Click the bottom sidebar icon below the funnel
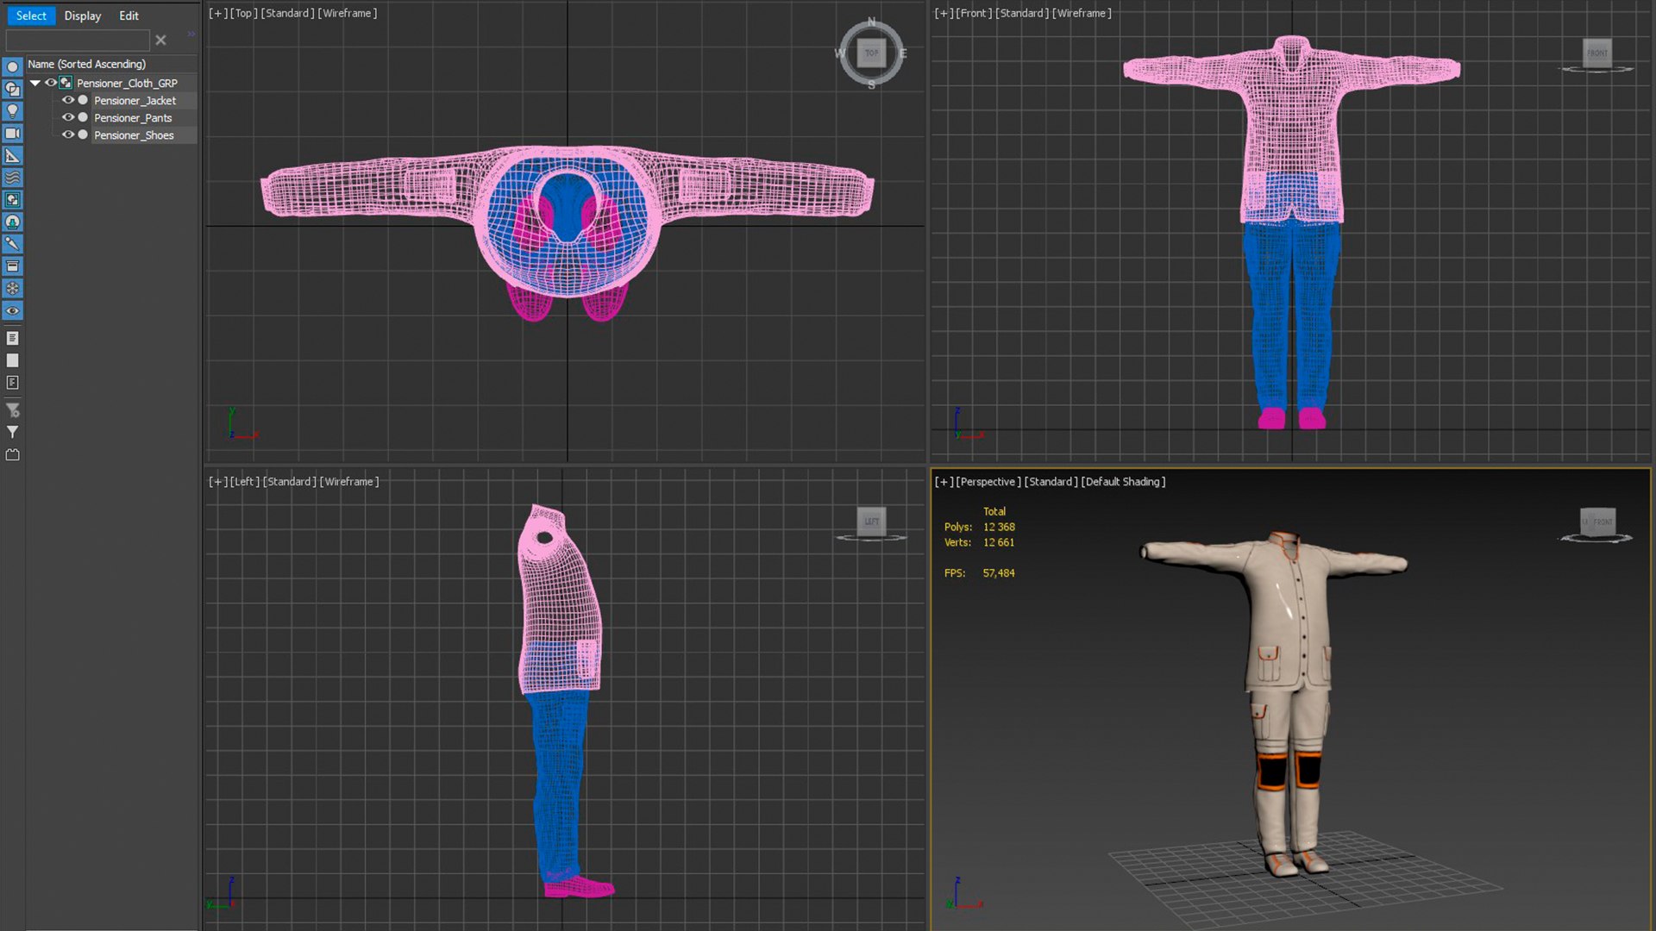 12,455
